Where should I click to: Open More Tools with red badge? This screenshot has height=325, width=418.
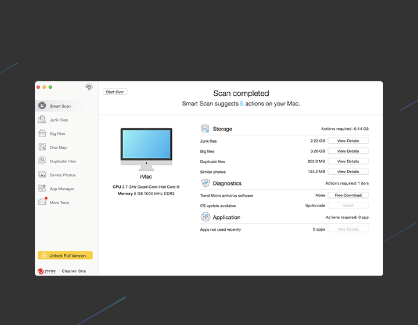point(42,202)
